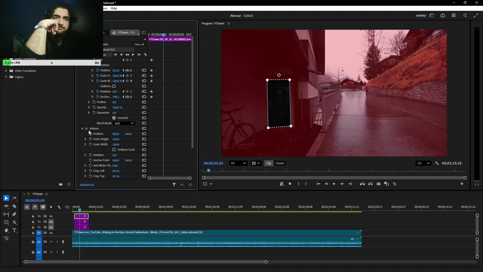The height and width of the screenshot is (272, 483).
Task: Open the YTDown timeline panel menu
Action: pyautogui.click(x=46, y=194)
